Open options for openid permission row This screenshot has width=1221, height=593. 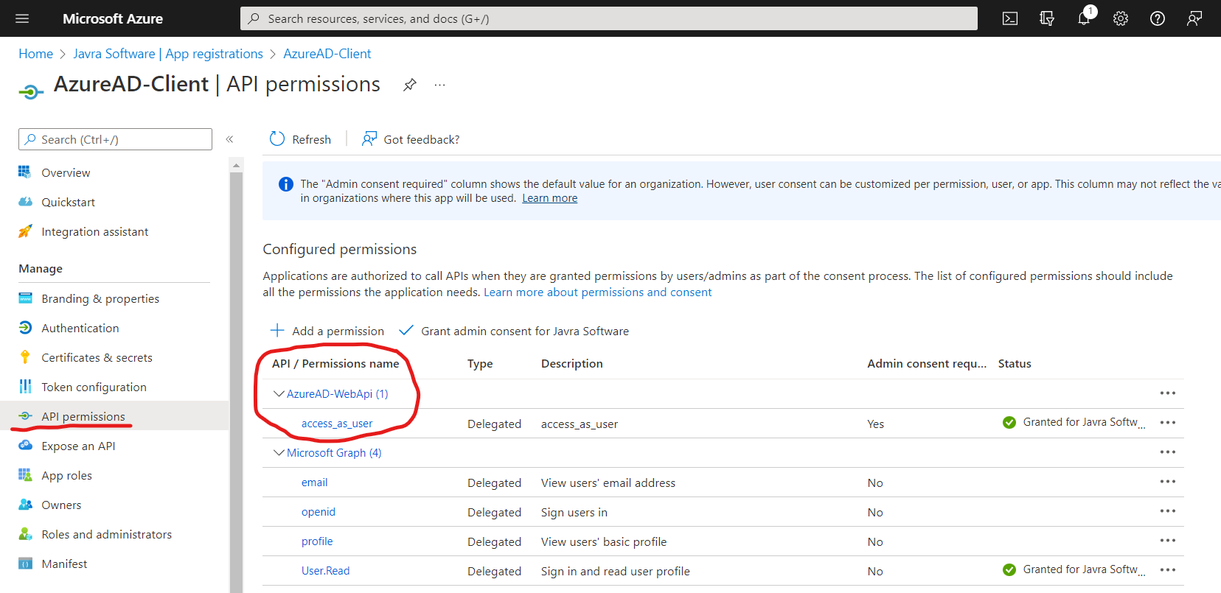point(1168,511)
